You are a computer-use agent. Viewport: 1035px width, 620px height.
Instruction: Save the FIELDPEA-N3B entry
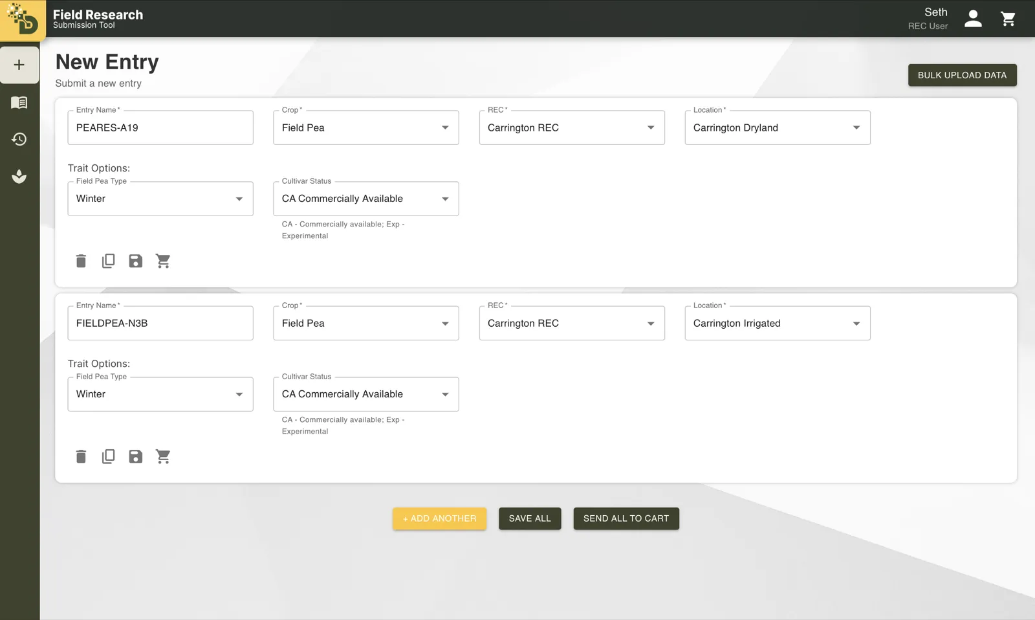point(135,456)
